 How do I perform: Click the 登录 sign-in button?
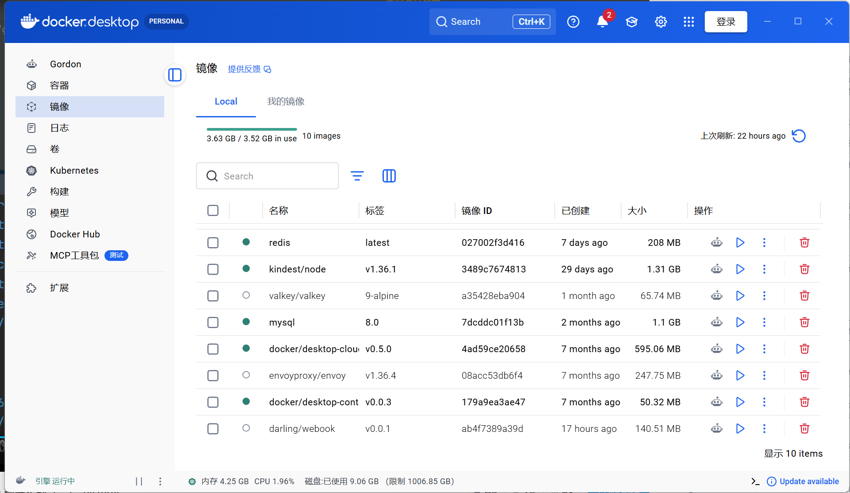tap(726, 22)
